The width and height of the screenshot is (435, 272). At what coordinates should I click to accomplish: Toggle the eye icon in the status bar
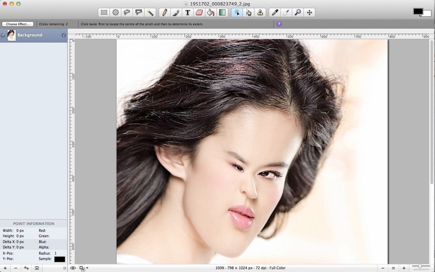tap(73, 268)
